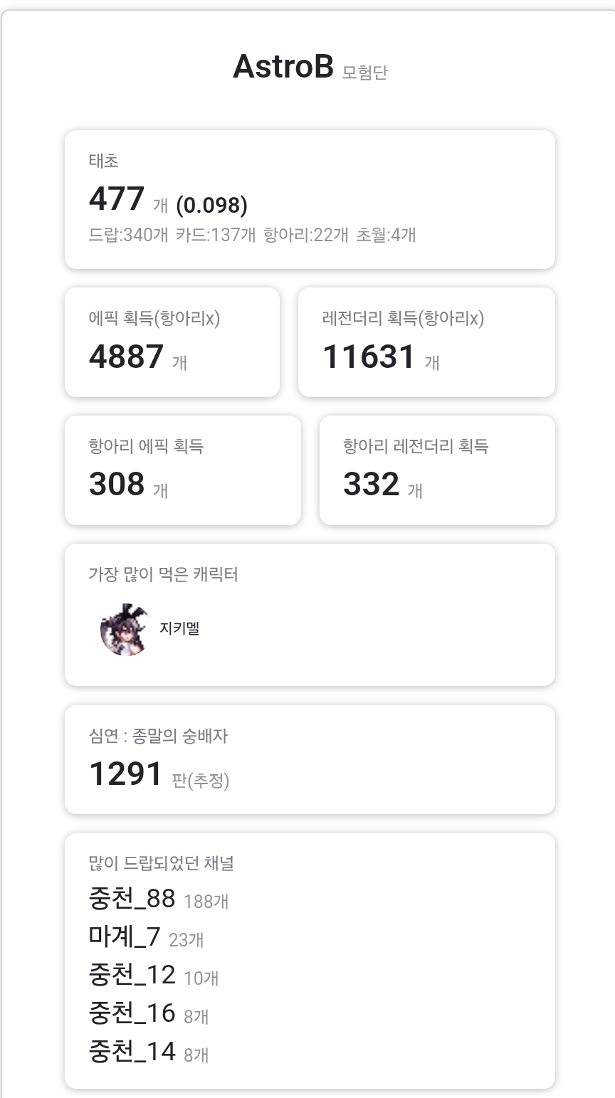
Task: Open the 레전더리 획득(항아리x) card showing 11631
Action: pyautogui.click(x=426, y=342)
